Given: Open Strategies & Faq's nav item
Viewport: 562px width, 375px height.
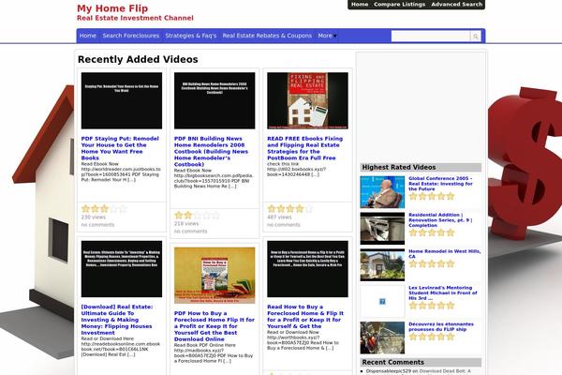Looking at the screenshot, I should (x=191, y=36).
